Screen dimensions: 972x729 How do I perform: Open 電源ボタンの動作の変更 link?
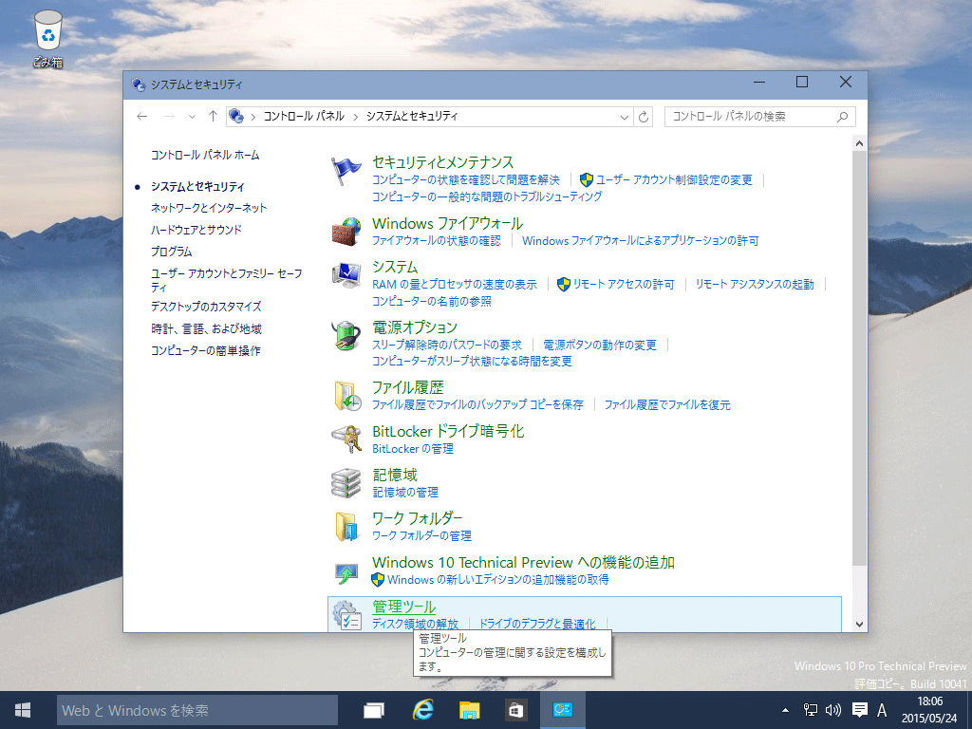[x=600, y=345]
